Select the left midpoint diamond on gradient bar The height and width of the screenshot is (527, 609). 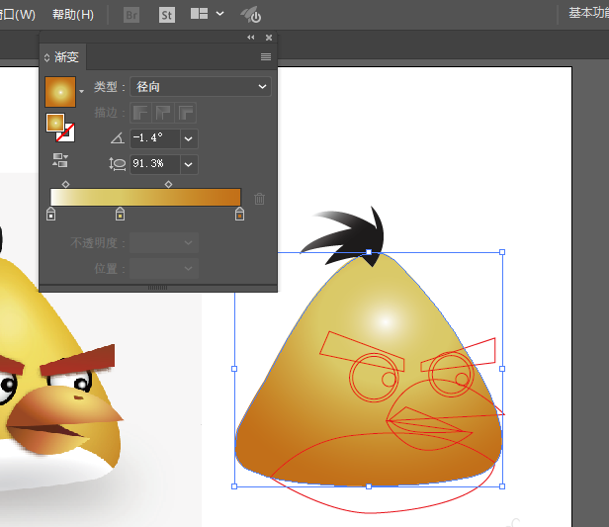[x=65, y=184]
